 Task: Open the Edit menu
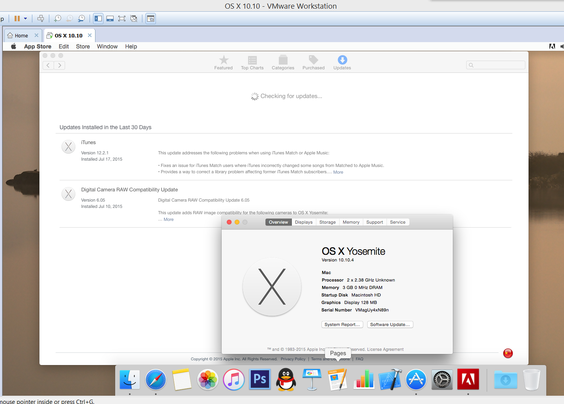click(x=63, y=46)
